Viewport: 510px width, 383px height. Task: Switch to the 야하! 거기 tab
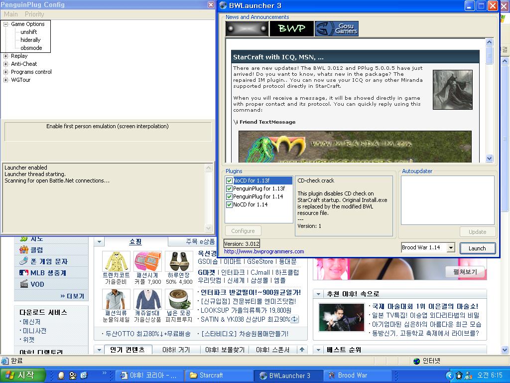[x=176, y=350]
